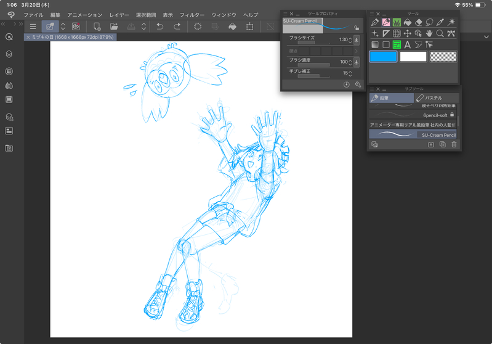Viewport: 492px width, 344px height.
Task: Open the Layers palette from sidebar
Action: (9, 54)
